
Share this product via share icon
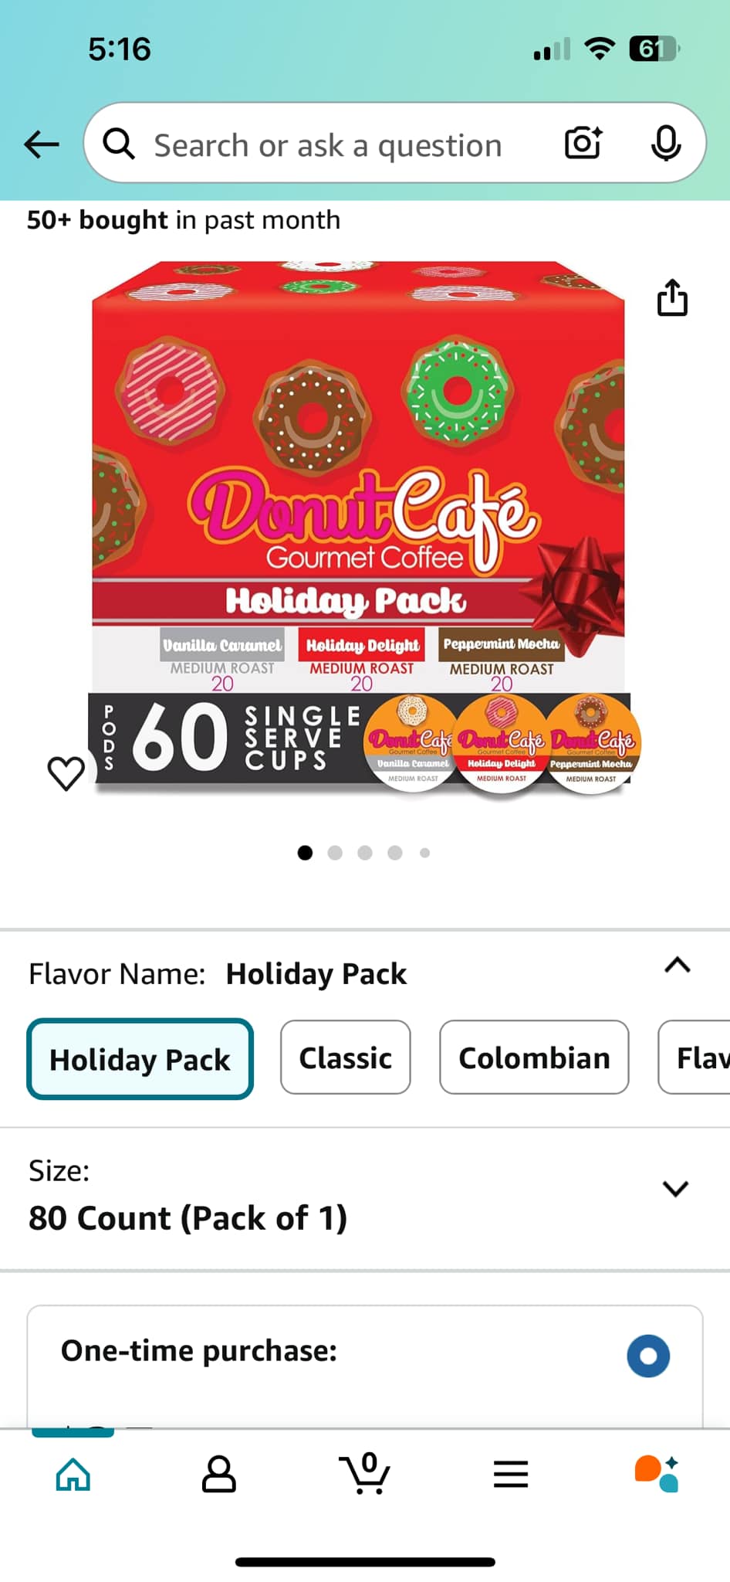tap(672, 297)
